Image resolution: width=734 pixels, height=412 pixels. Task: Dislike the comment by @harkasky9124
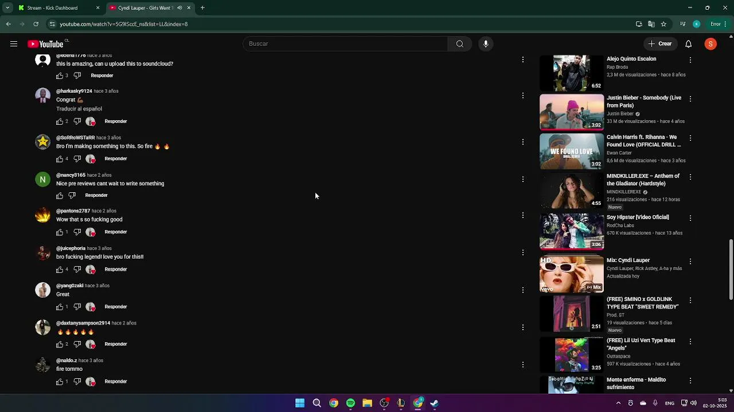click(x=77, y=121)
